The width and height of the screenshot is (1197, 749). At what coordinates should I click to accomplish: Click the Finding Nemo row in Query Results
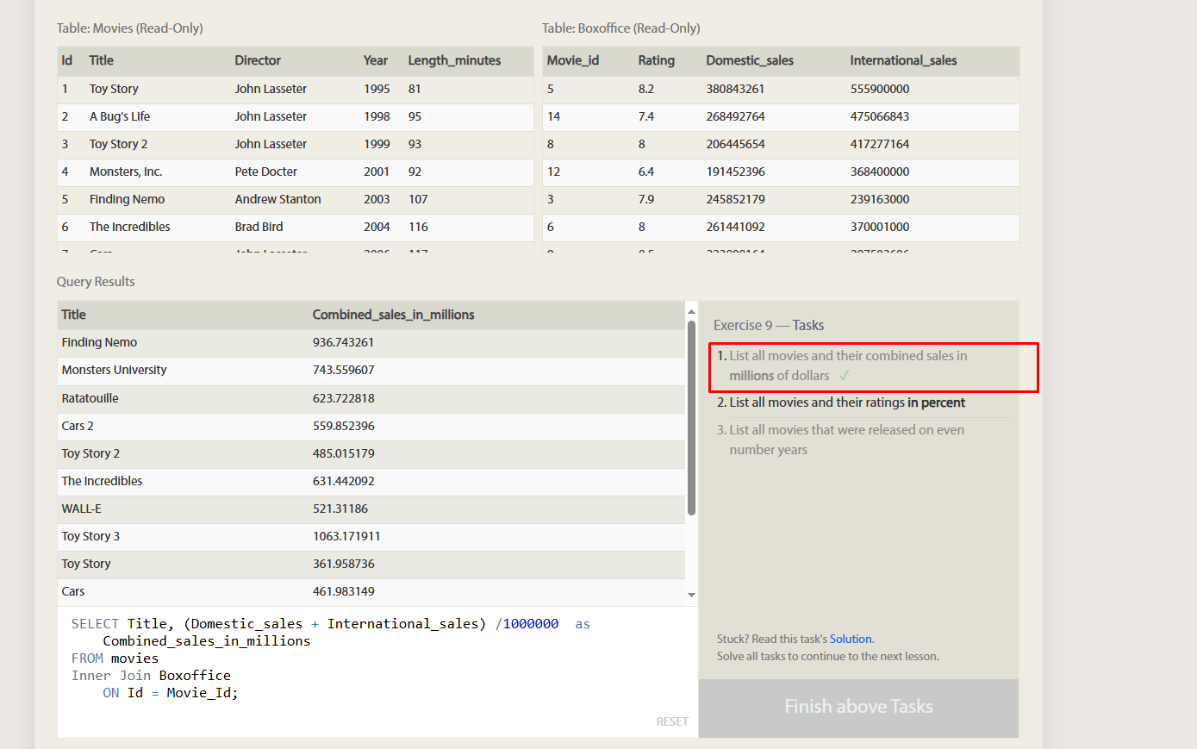371,342
